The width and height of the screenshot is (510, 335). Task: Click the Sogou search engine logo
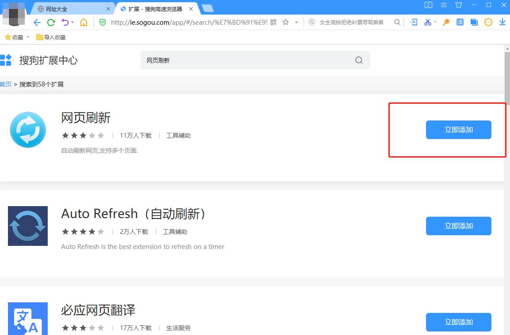(312, 22)
